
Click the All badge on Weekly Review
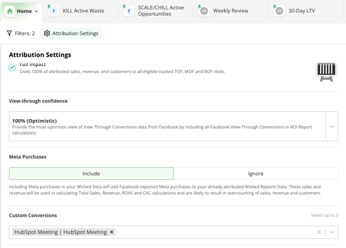tap(204, 11)
